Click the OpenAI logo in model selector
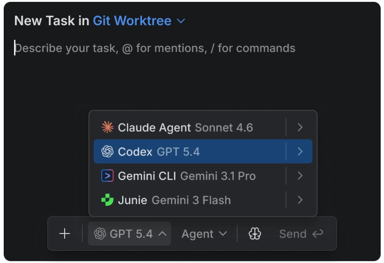The height and width of the screenshot is (263, 384). pos(100,234)
